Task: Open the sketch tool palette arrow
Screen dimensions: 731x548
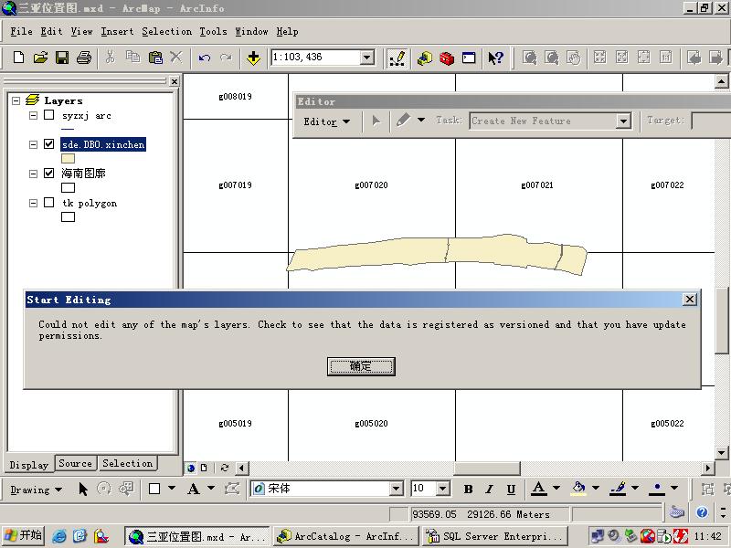Action: tap(421, 121)
